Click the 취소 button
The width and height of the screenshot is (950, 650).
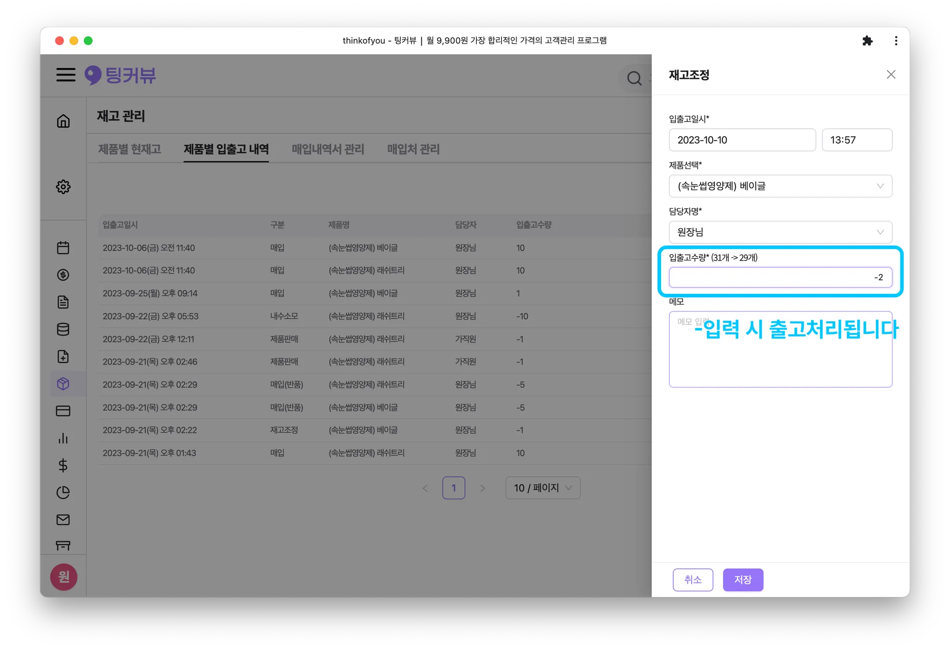[693, 580]
